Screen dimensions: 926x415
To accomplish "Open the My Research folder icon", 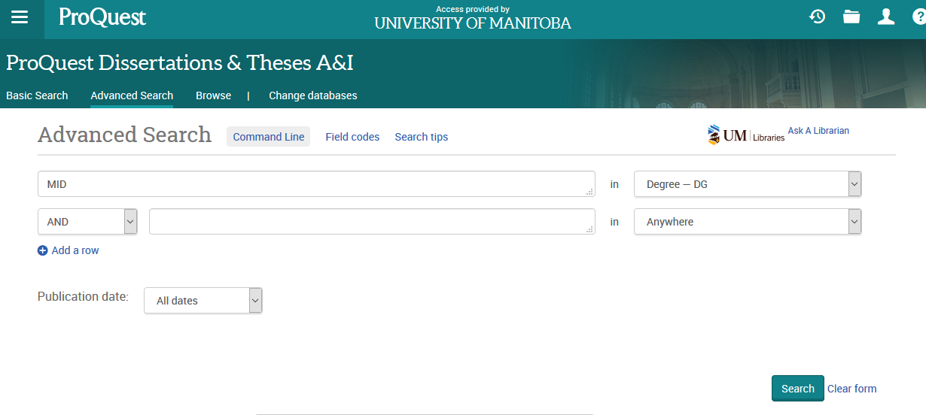I will point(851,17).
